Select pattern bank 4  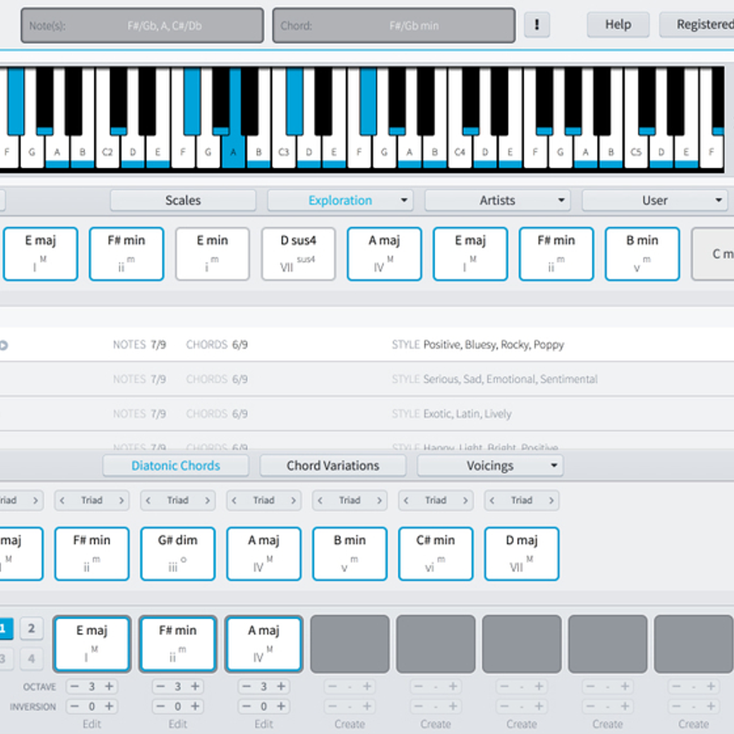[x=31, y=659]
